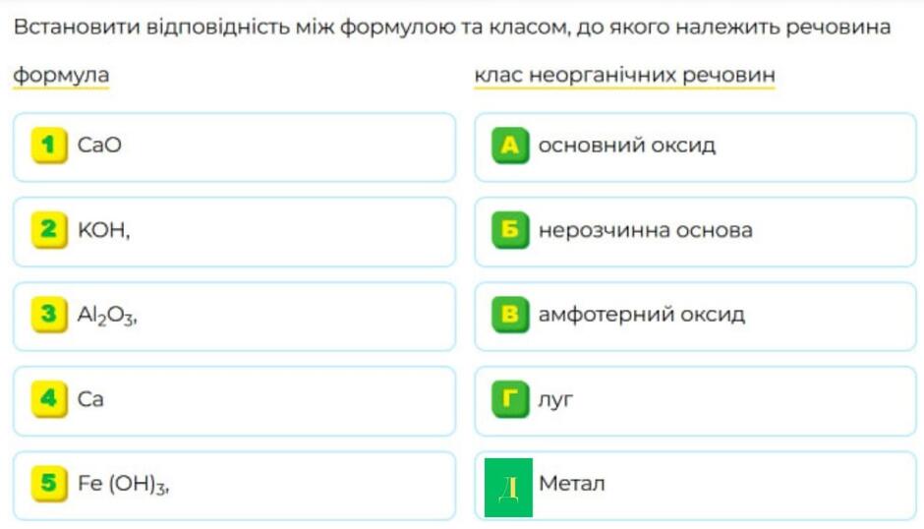Select the амфотерний оксид answer
Image resolution: width=924 pixels, height=529 pixels.
695,317
